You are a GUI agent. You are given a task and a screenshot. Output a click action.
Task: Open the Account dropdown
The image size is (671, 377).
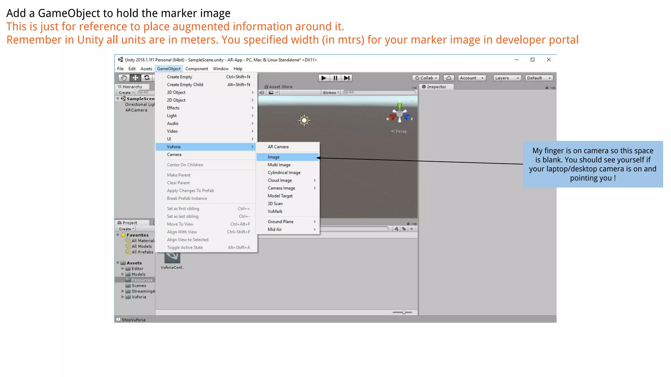[x=472, y=78]
